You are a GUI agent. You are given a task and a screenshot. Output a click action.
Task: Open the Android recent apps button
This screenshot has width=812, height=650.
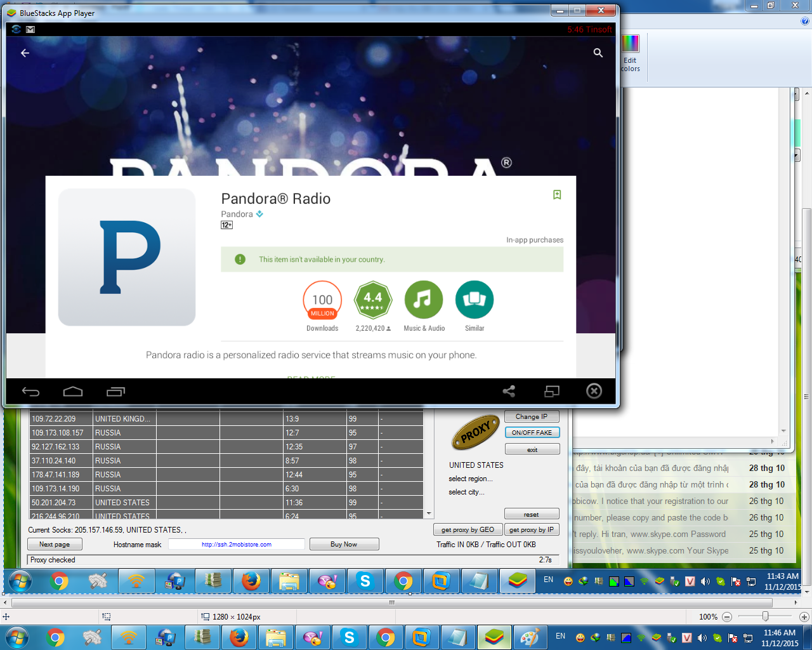click(x=115, y=392)
